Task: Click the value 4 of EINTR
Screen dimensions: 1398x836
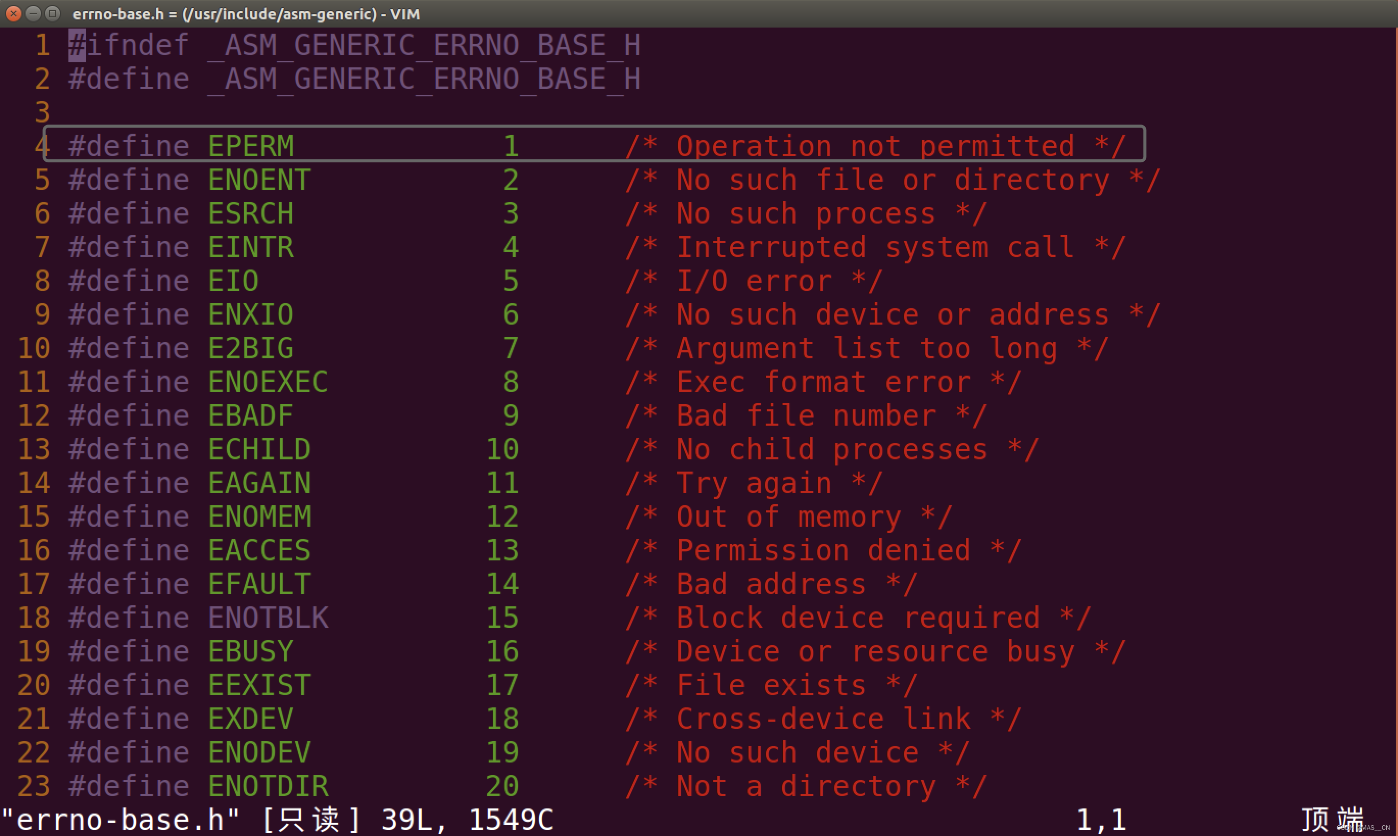Action: [511, 248]
